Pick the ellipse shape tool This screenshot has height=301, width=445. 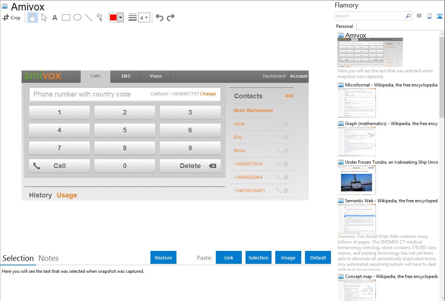tap(77, 17)
